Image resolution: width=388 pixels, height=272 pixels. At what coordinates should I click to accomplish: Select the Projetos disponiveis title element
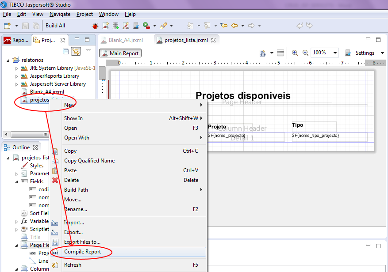pos(243,96)
